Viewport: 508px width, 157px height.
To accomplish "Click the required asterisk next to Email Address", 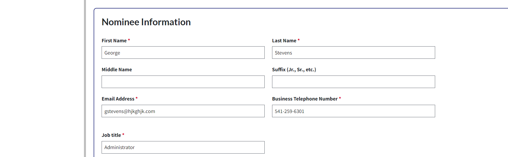I will point(137,98).
